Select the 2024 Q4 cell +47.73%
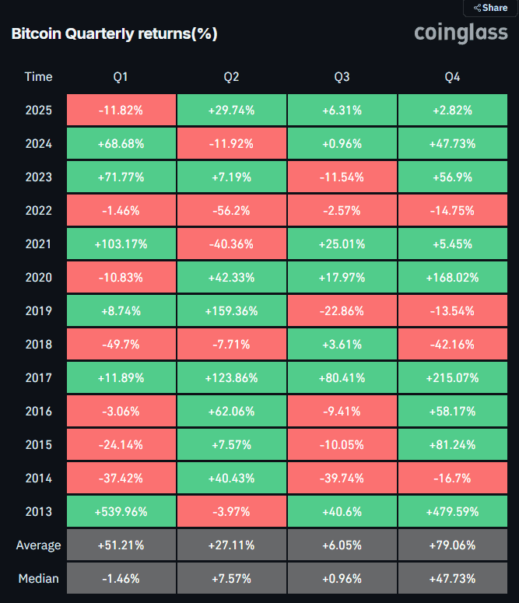 tap(452, 144)
